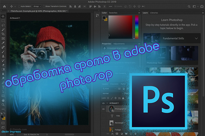Click the add layer mask icon

pos(117,134)
